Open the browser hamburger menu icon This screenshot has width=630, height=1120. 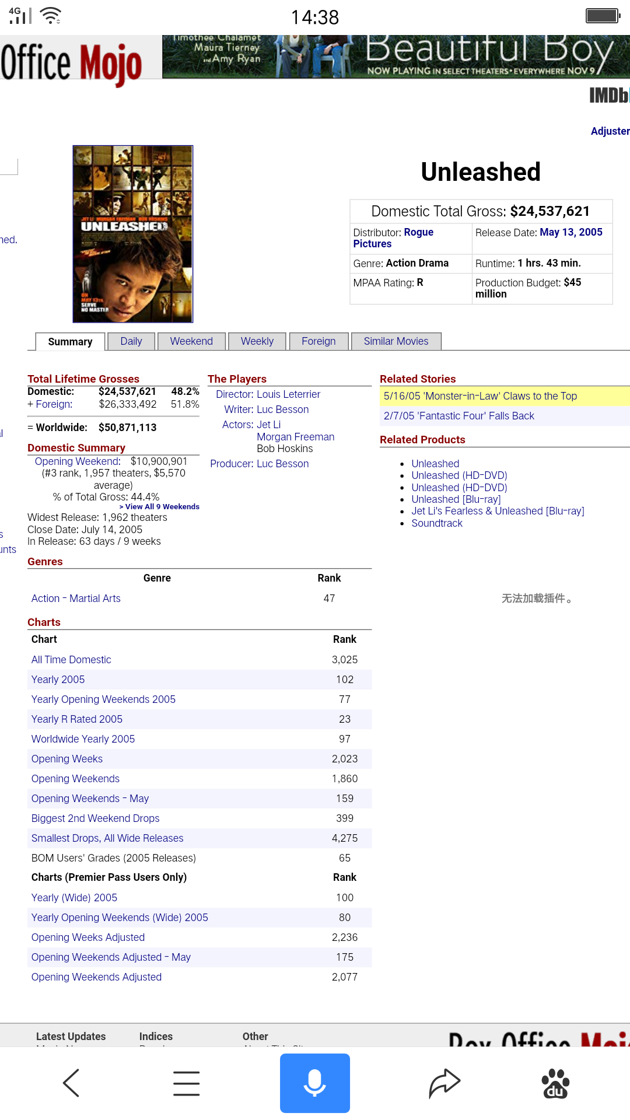click(x=187, y=1083)
